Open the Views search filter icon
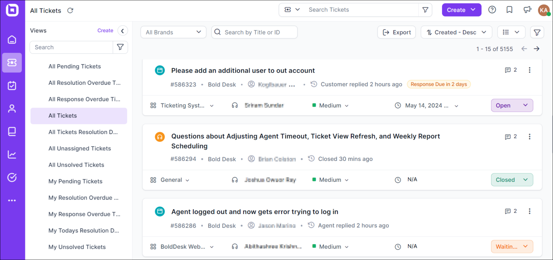Screen dimensions: 553x260 tap(120, 47)
